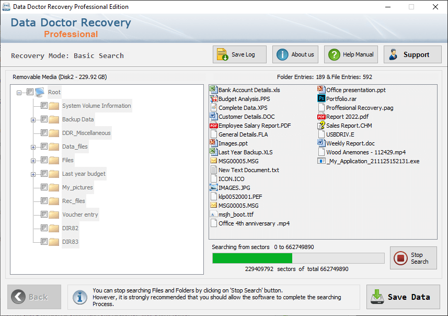Minimize the Data Doctor Recovery window
The height and width of the screenshot is (316, 448).
[388, 7]
